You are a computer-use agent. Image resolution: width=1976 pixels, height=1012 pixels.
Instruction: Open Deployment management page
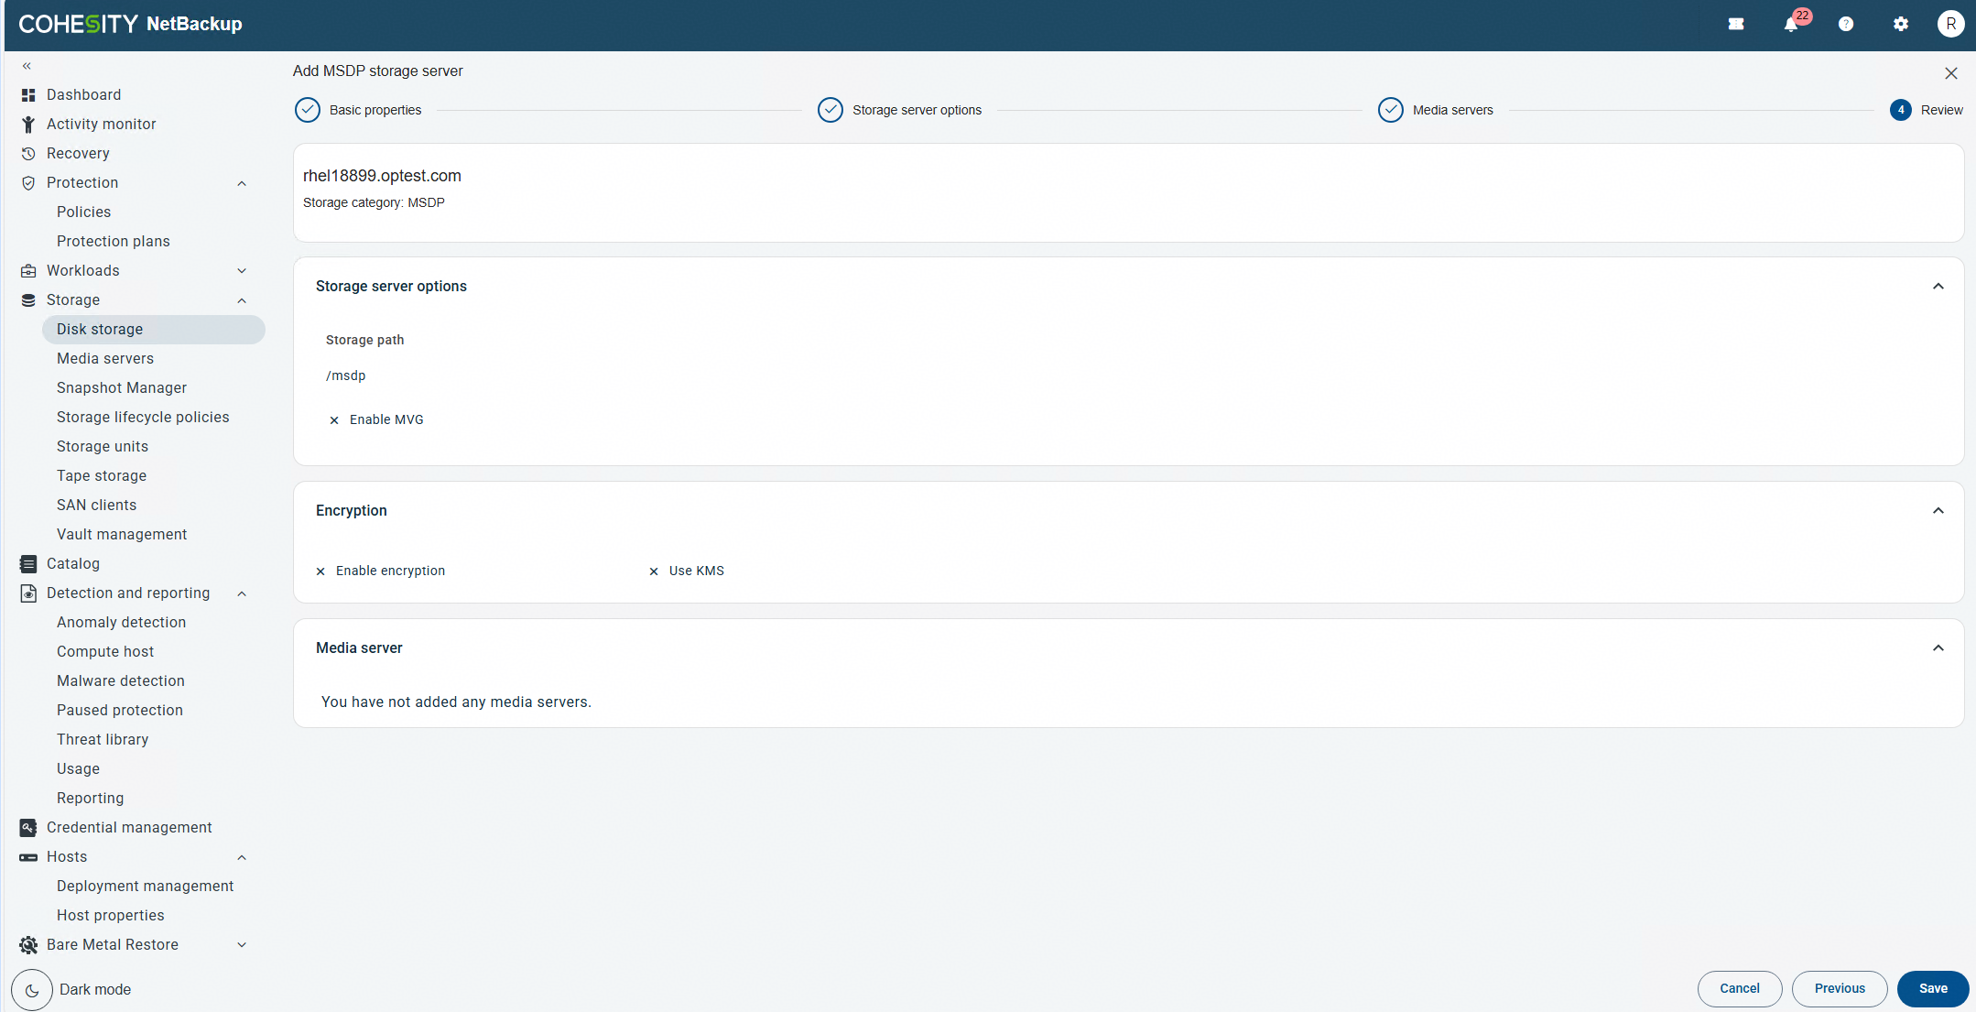(146, 887)
